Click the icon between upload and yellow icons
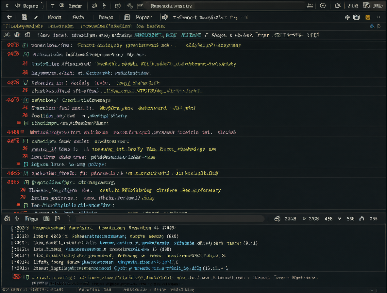This screenshot has height=293, width=387. tap(356, 17)
